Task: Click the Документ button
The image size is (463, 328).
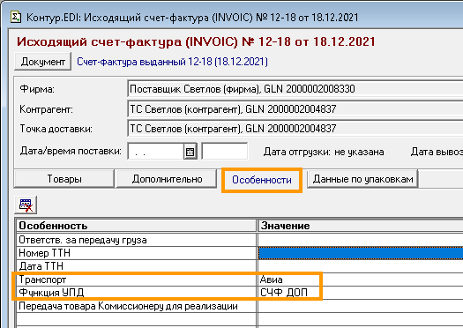Action: coord(43,62)
